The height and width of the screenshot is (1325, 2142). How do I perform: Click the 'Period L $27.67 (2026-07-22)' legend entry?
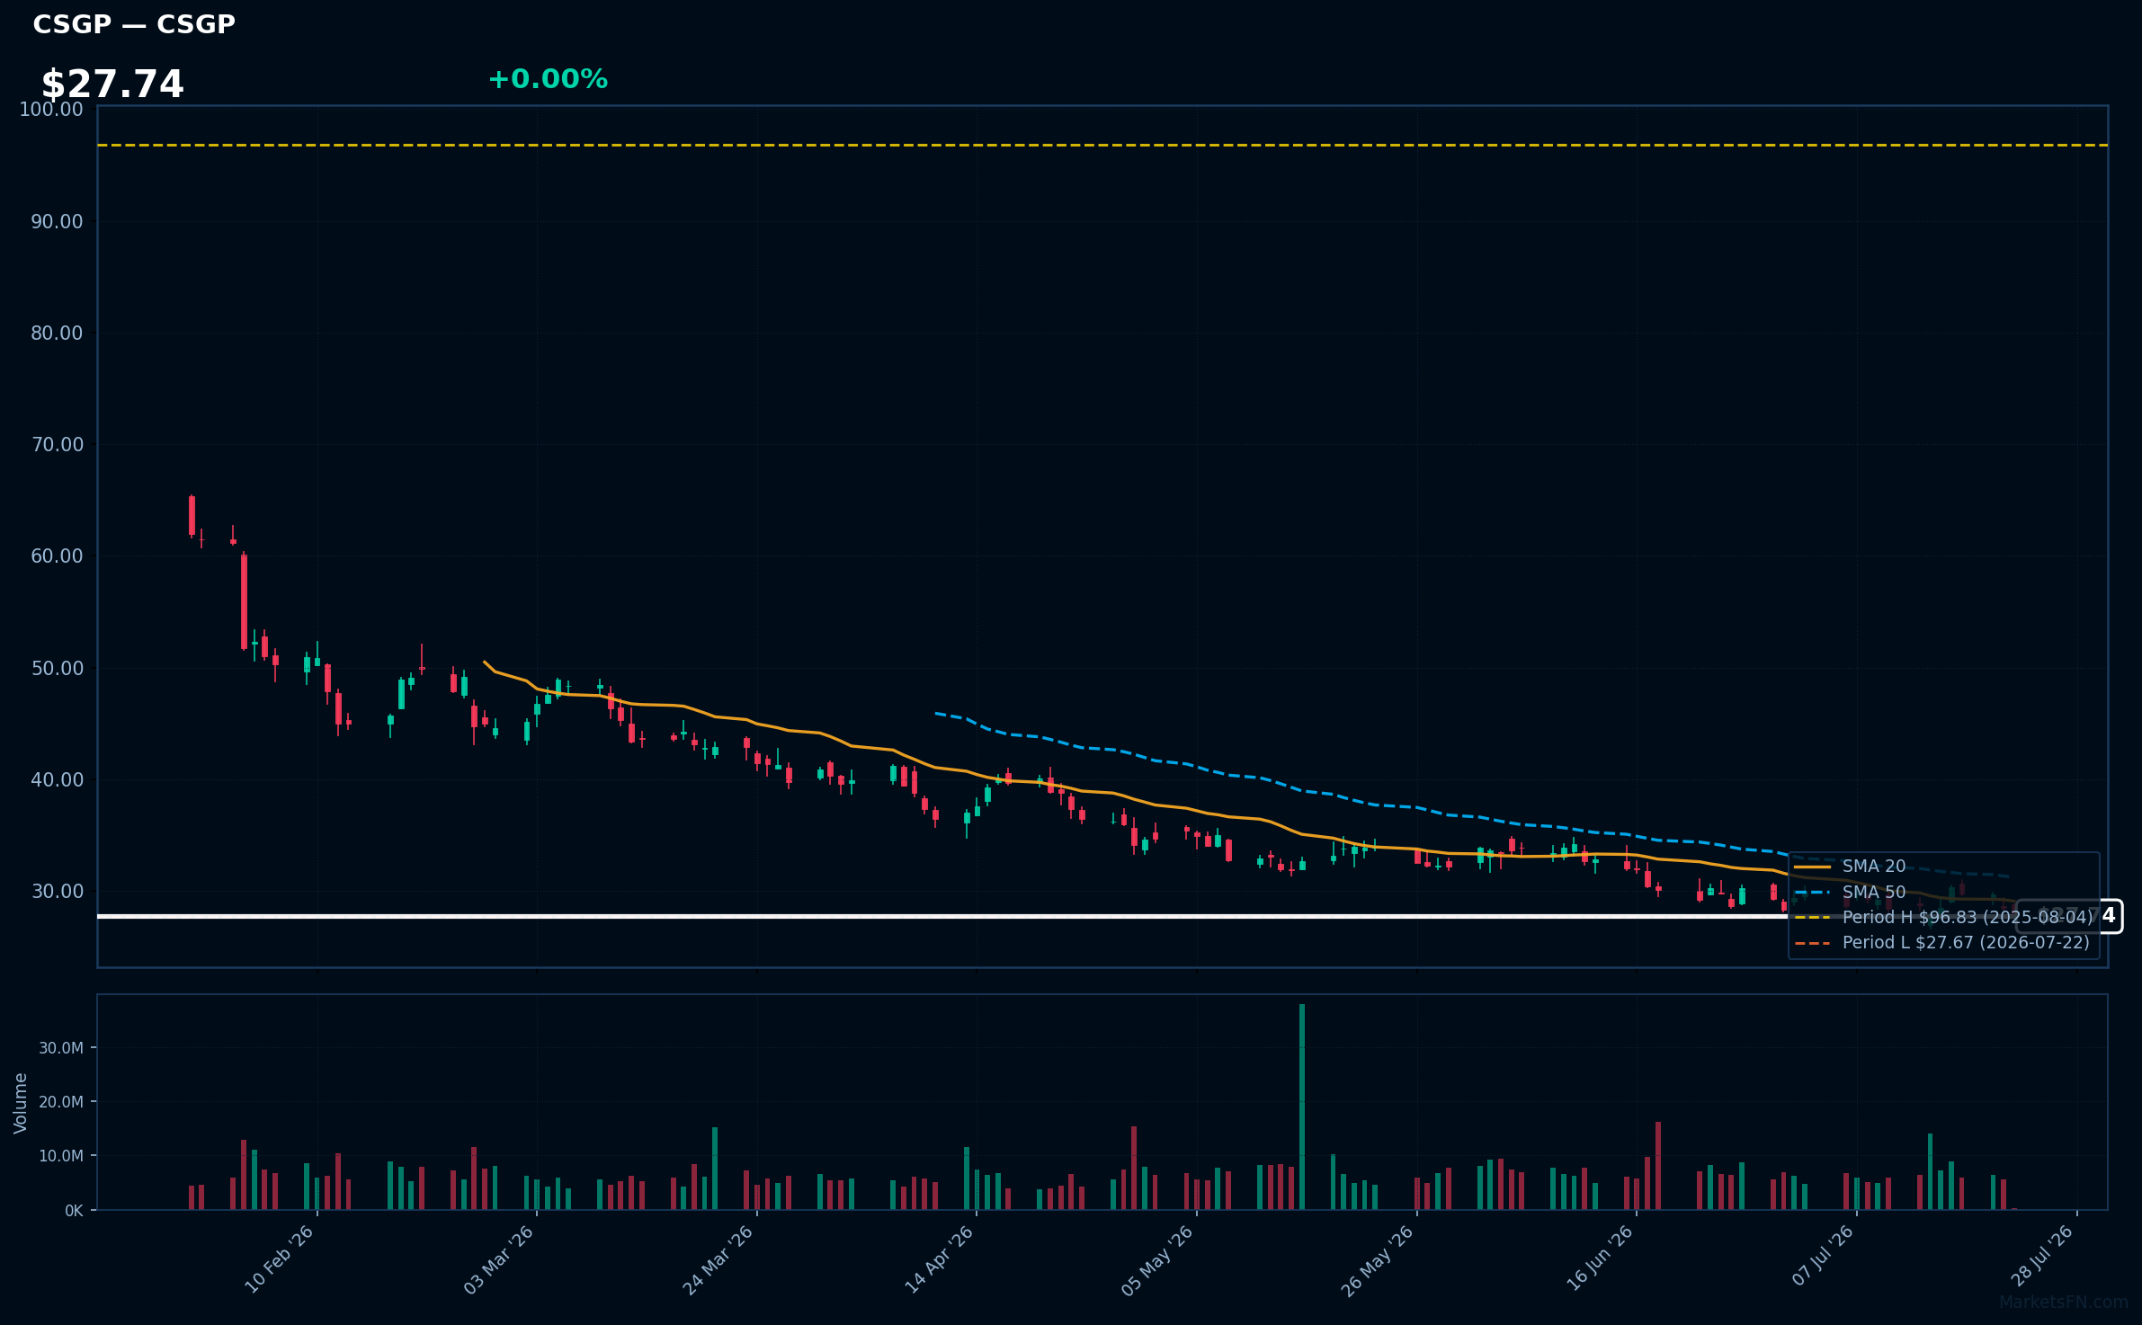tap(1966, 943)
